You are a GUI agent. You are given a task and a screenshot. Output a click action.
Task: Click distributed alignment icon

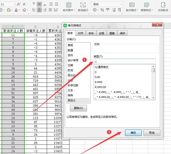(56, 10)
